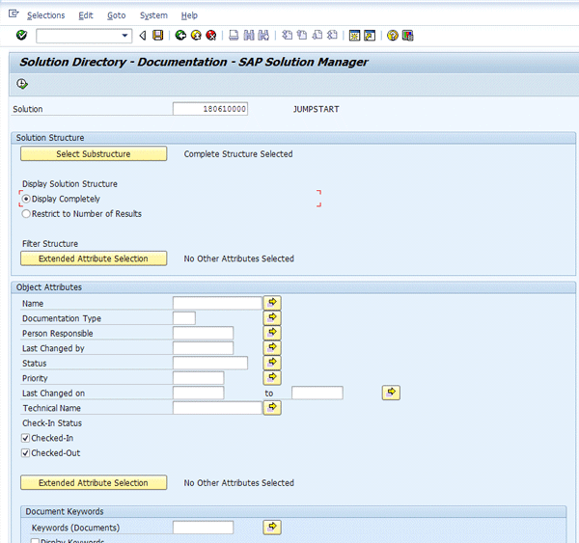
Task: Click the Select Substructure button
Action: click(x=94, y=154)
